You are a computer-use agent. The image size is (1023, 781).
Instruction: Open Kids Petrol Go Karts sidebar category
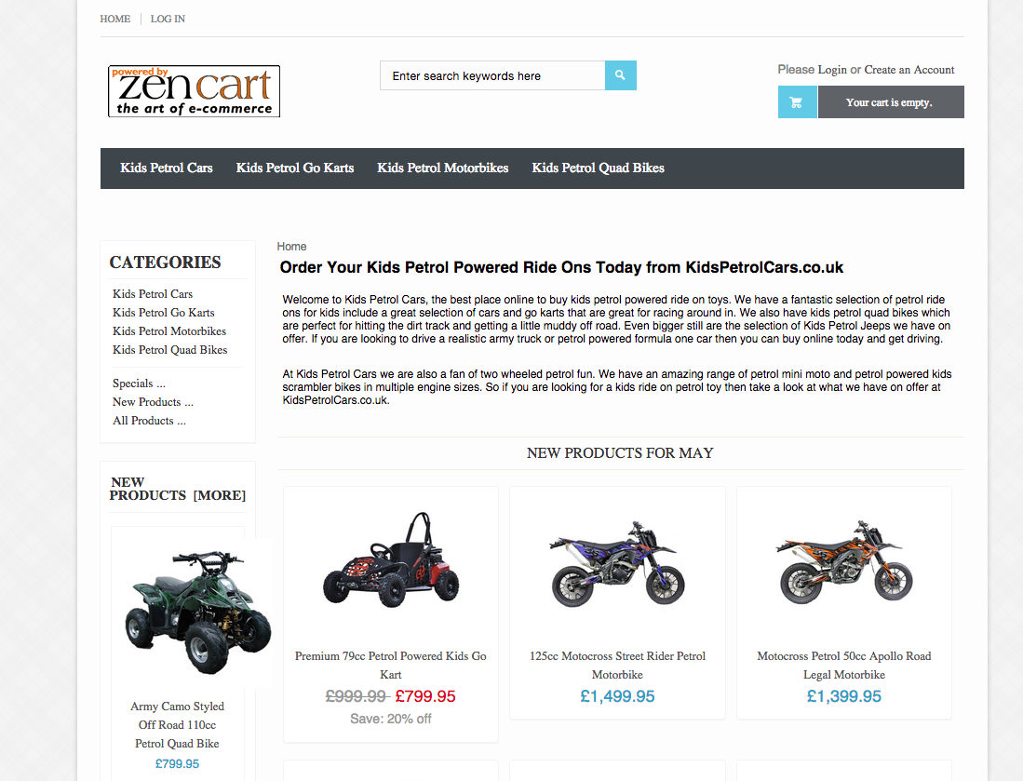tap(163, 313)
